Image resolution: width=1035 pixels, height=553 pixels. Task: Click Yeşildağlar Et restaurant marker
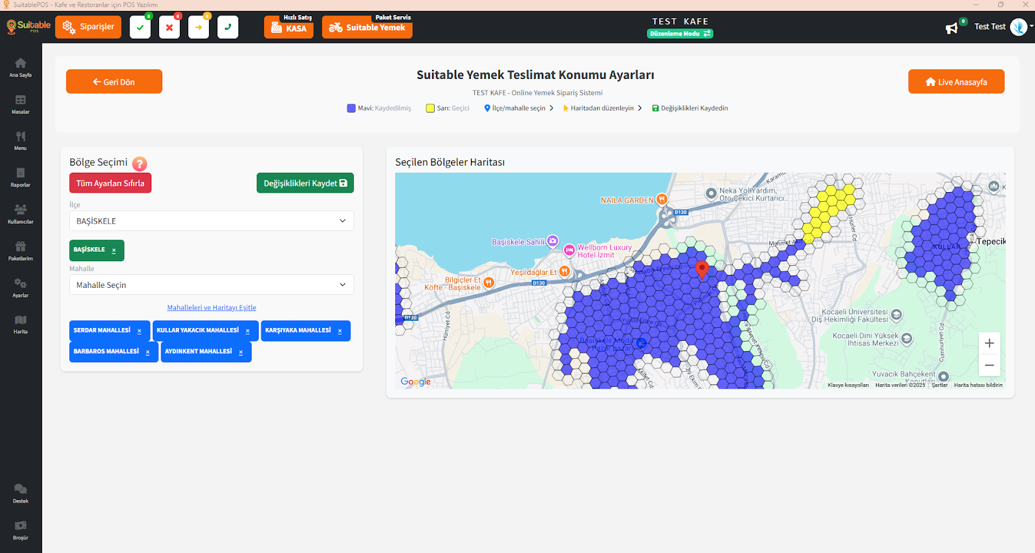(x=565, y=272)
